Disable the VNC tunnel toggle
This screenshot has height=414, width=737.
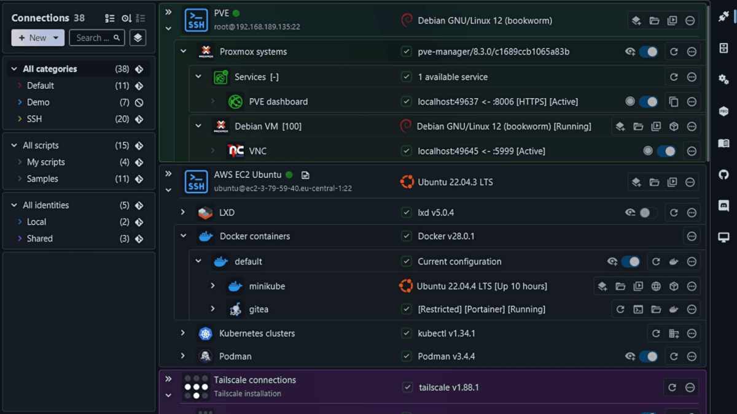coord(666,151)
